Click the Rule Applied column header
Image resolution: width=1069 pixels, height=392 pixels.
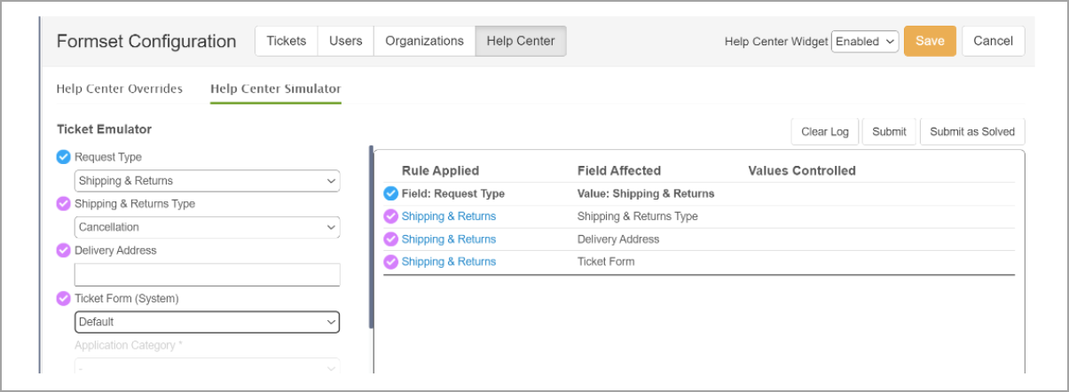coord(440,170)
